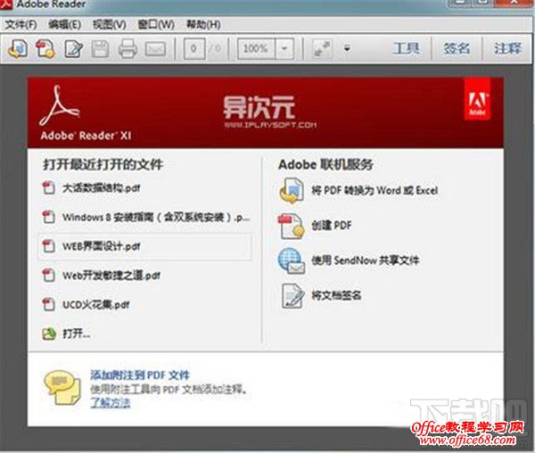535x453 pixels.
Task: Click the disabled Save floppy disk icon
Action: pos(100,49)
